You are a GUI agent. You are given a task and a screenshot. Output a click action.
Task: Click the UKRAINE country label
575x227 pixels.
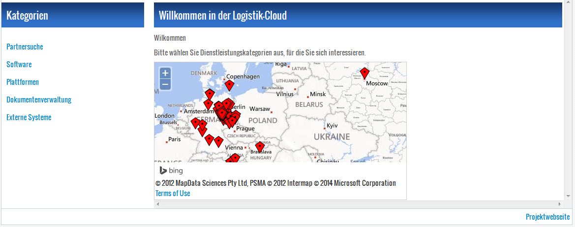(332, 137)
